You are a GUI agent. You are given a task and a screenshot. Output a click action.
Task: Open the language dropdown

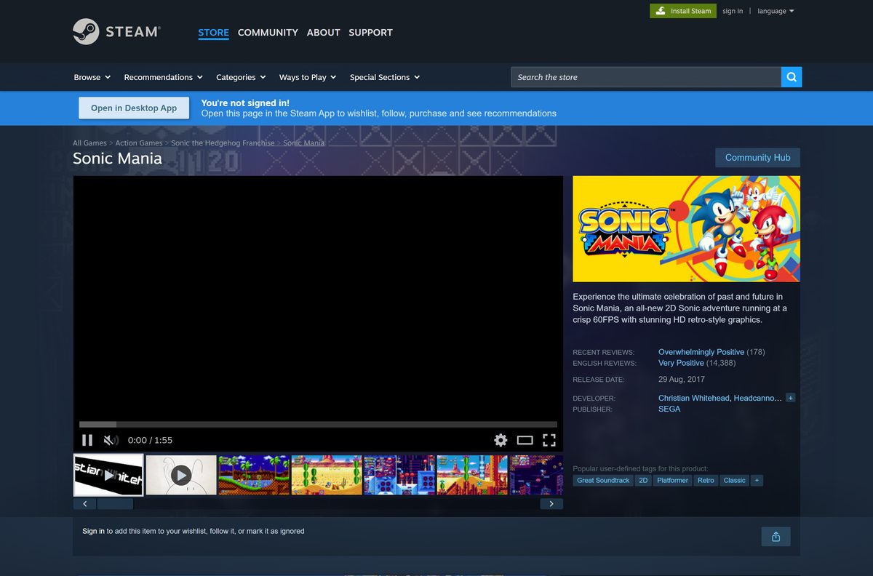click(776, 11)
